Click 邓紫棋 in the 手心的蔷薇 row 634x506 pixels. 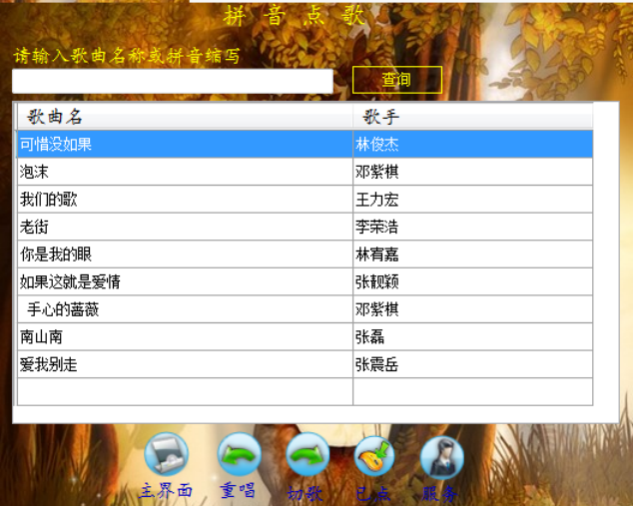(472, 309)
